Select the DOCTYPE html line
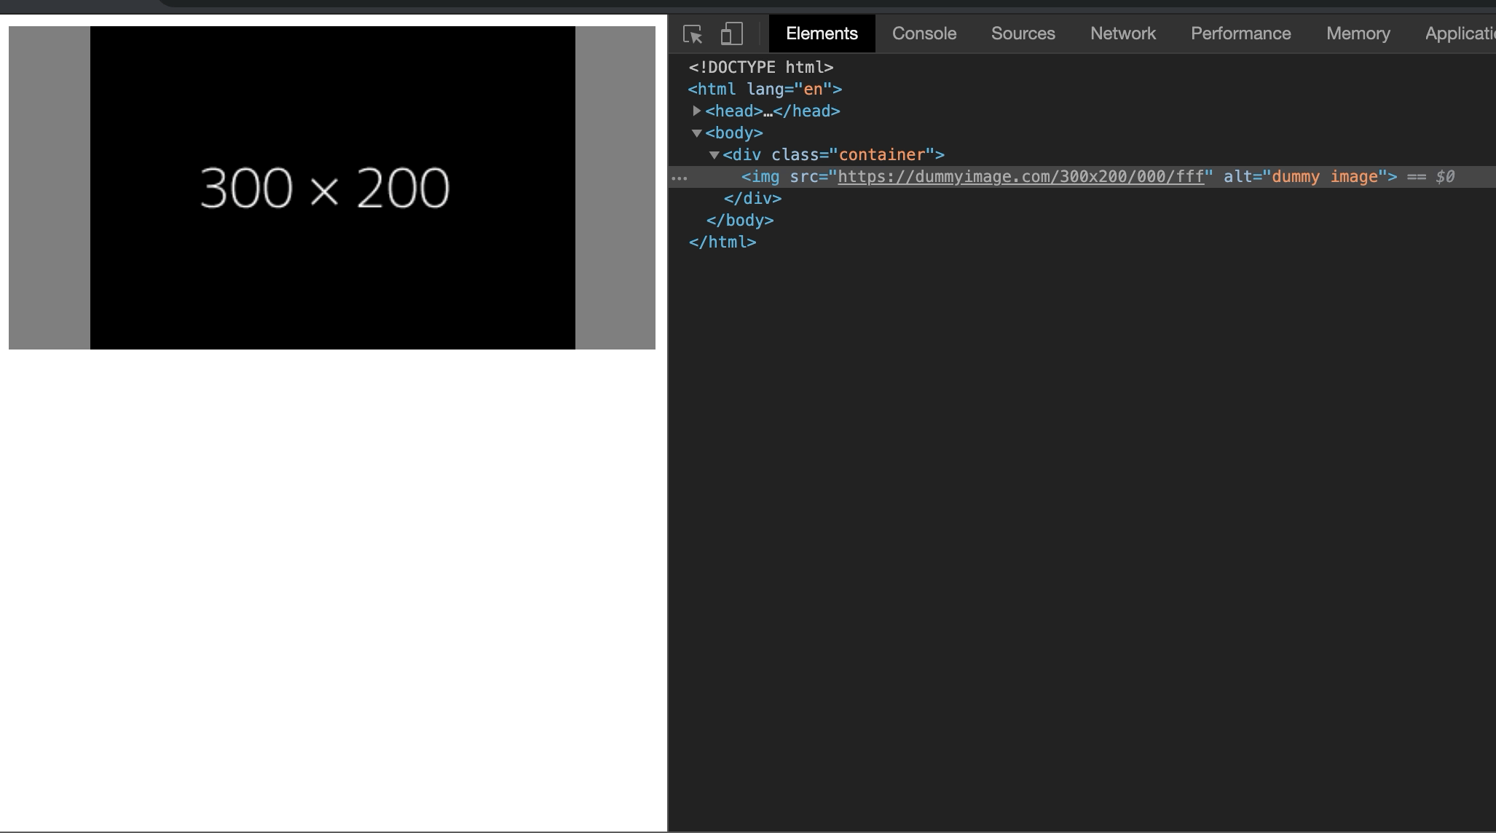 coord(760,67)
